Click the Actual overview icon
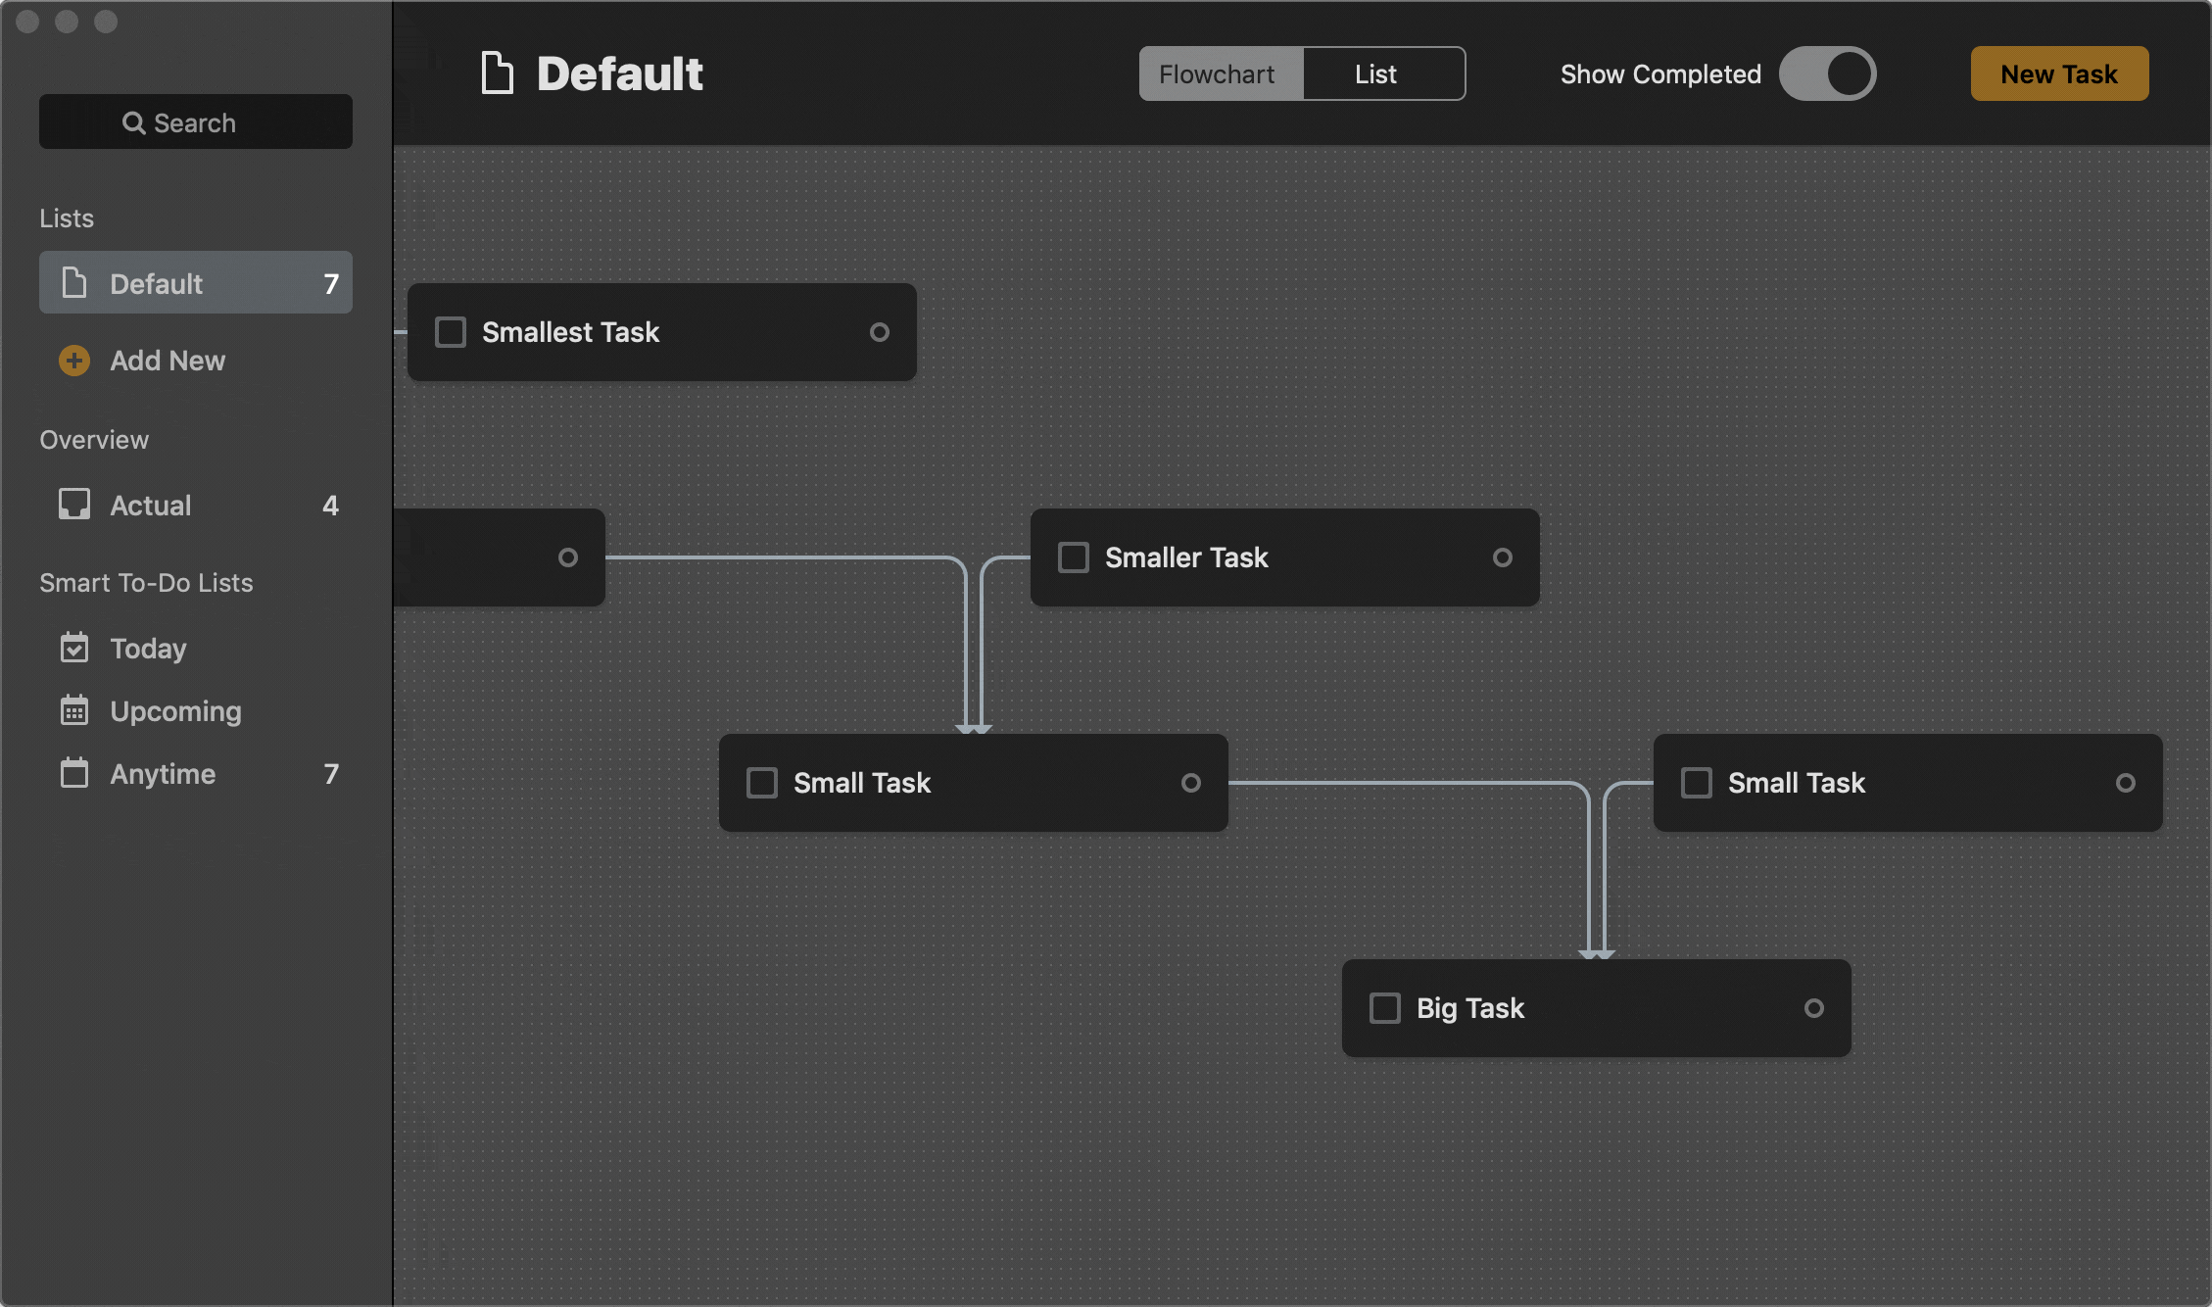Viewport: 2212px width, 1307px height. coord(73,503)
